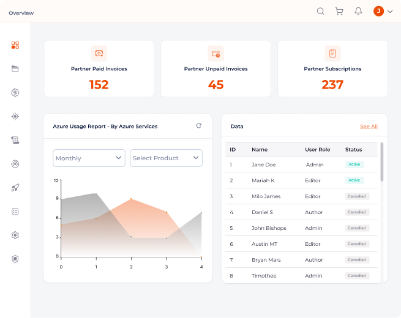Select the Timothee row name
Image resolution: width=401 pixels, height=318 pixels.
point(264,276)
